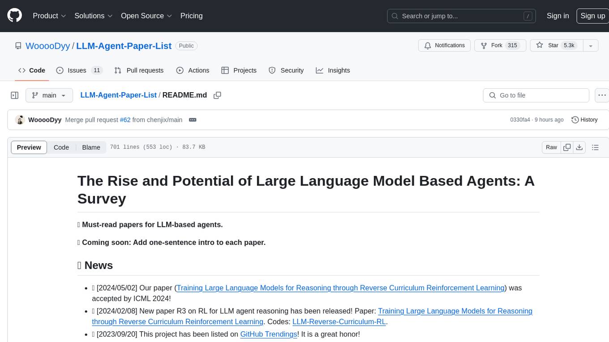Open the GitHub Trendings link
The image size is (609, 342).
point(268,334)
